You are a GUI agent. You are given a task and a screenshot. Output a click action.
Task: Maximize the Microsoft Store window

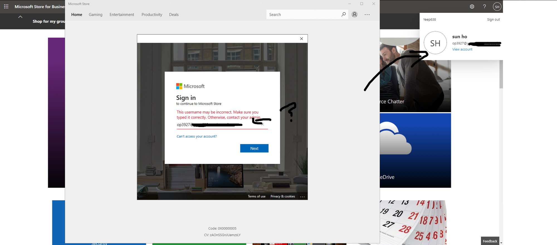coord(361,4)
